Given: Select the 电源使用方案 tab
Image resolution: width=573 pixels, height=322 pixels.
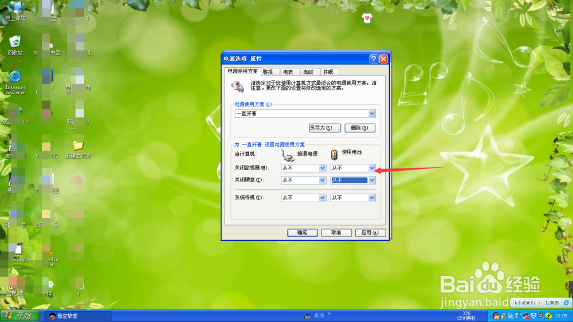Looking at the screenshot, I should coord(242,71).
